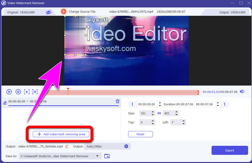Click the top-left handle of watermark selection
Image resolution: width=252 pixels, height=163 pixels.
click(65, 16)
